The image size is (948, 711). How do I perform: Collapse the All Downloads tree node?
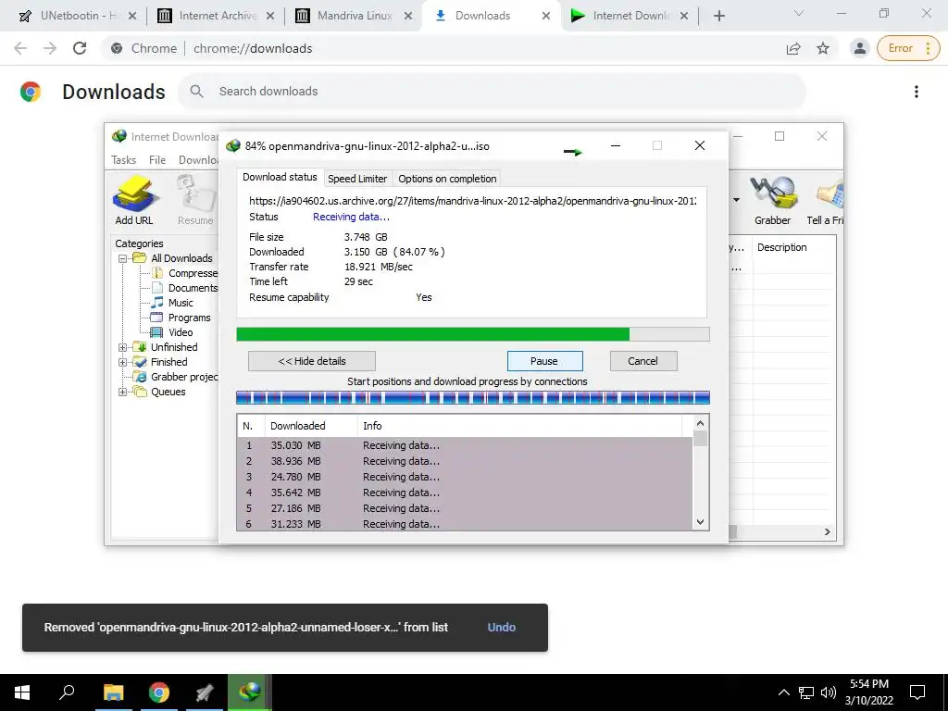(122, 259)
